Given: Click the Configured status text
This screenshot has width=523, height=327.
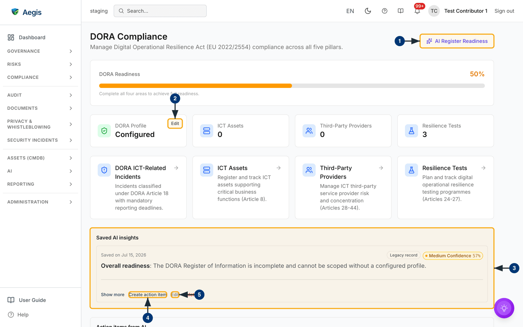Looking at the screenshot, I should (135, 134).
